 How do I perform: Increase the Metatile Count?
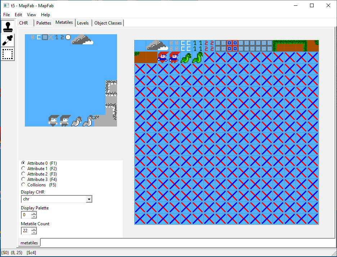(34, 229)
